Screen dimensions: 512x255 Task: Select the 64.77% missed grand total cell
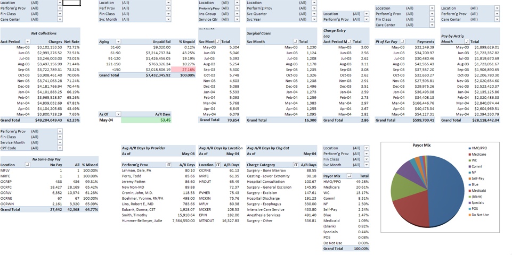[91, 209]
